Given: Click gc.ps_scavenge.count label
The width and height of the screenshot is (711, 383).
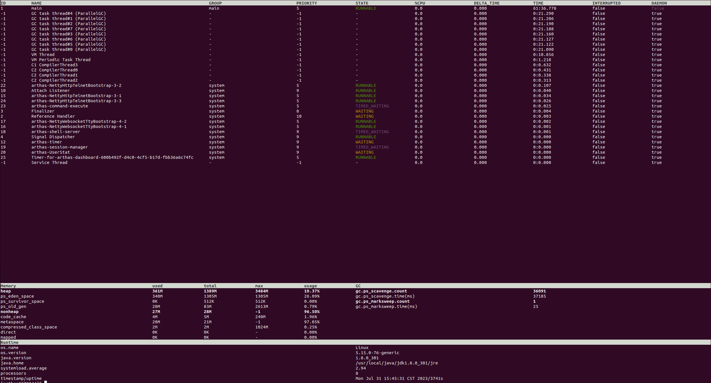Looking at the screenshot, I should coord(381,291).
